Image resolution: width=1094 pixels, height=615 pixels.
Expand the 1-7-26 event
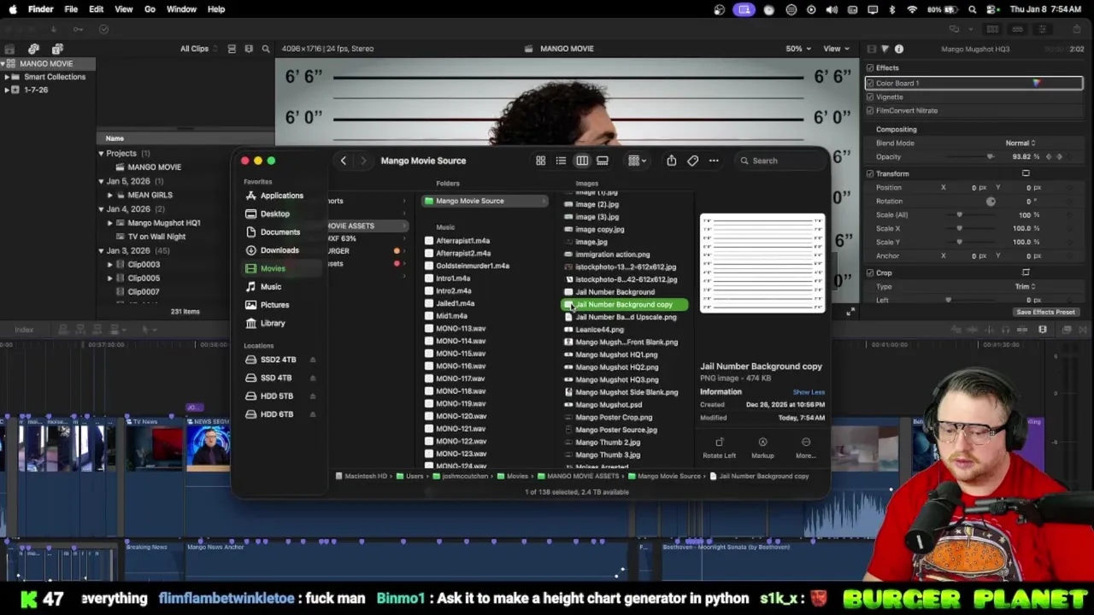click(7, 90)
